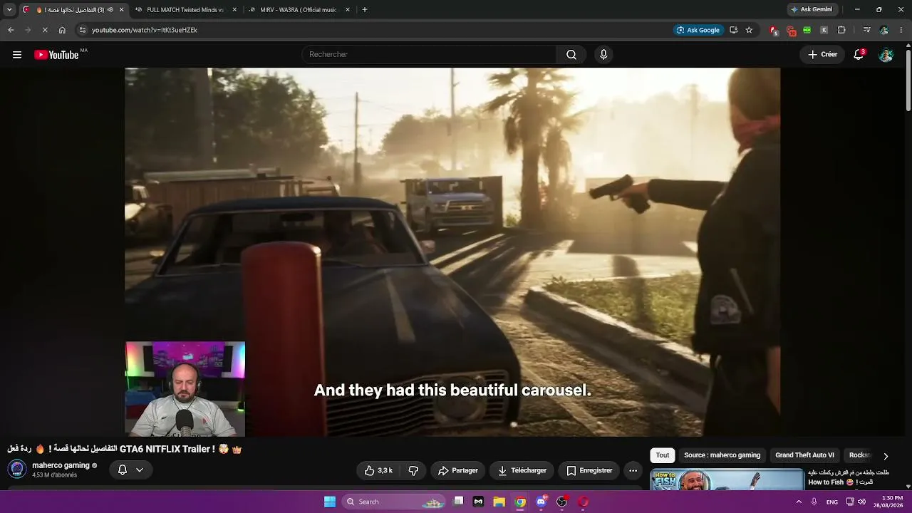Click the address bar URL
912x513 pixels.
[x=145, y=30]
